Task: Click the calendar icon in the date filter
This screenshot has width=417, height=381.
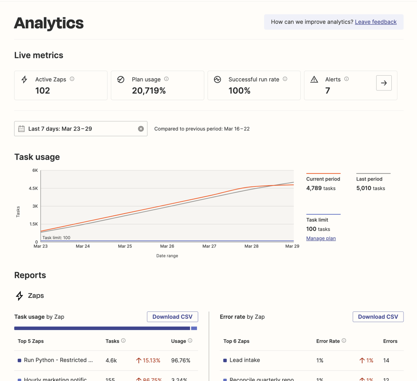Action: click(21, 129)
